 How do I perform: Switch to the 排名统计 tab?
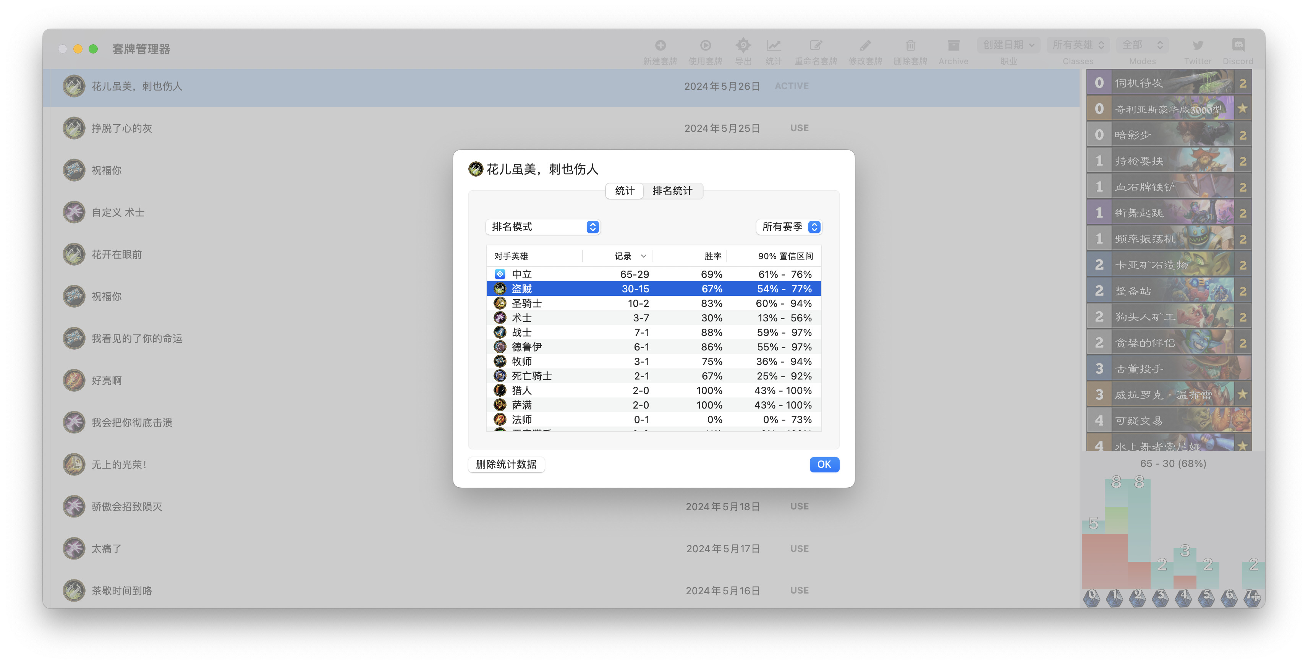[x=672, y=191]
